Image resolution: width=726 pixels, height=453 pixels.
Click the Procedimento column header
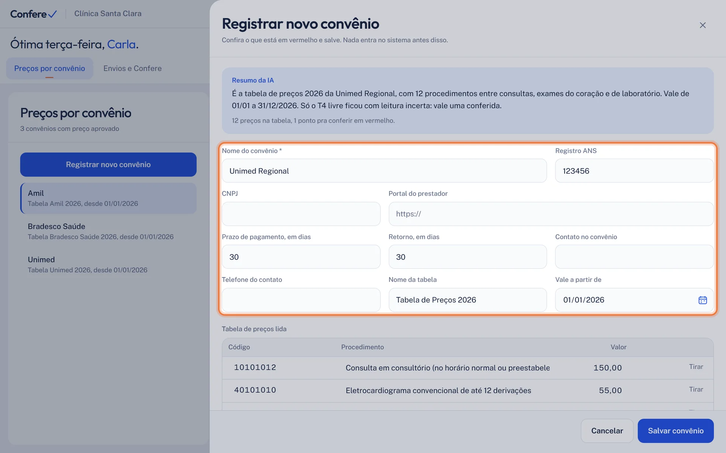point(362,347)
